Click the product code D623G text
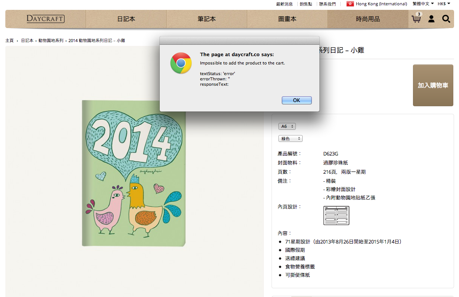Image resolution: width=459 pixels, height=297 pixels. pyautogui.click(x=331, y=154)
